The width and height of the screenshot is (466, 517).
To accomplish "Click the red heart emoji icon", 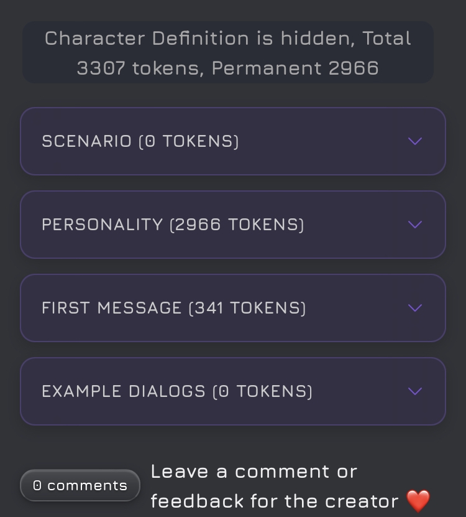I will [418, 501].
